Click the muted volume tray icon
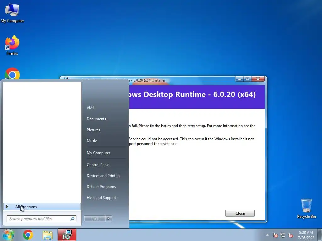This screenshot has height=241, width=322. (290, 235)
